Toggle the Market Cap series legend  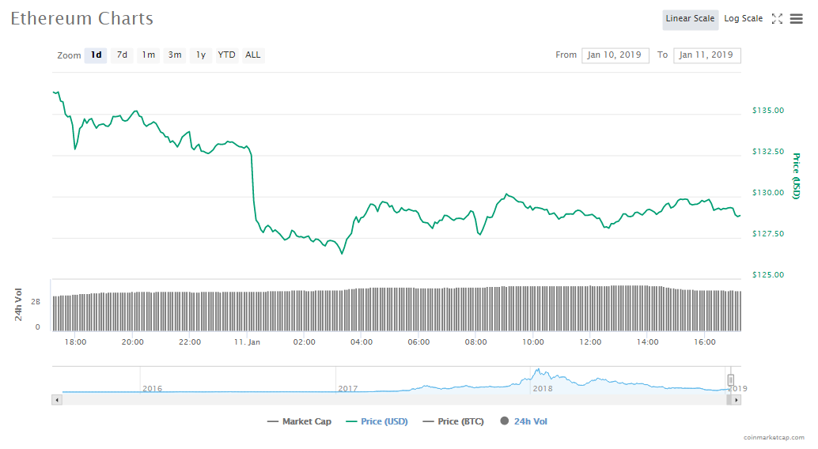tap(300, 421)
